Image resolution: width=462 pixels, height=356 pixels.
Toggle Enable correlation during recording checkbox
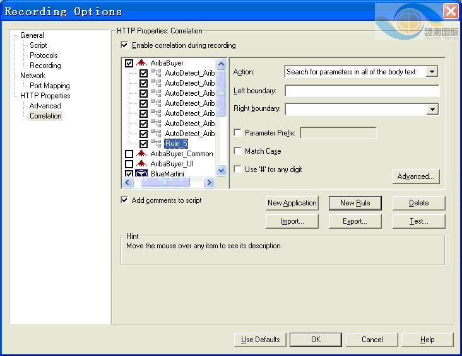pyautogui.click(x=124, y=45)
